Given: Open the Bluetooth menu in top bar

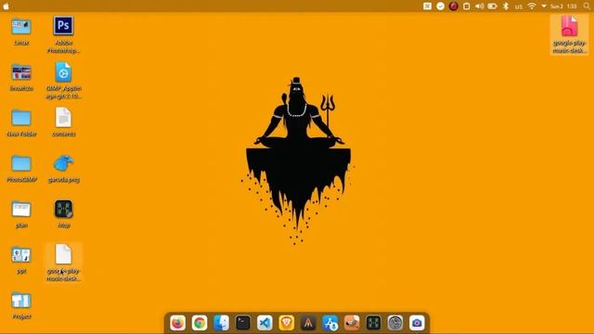Looking at the screenshot, I should click(x=505, y=6).
